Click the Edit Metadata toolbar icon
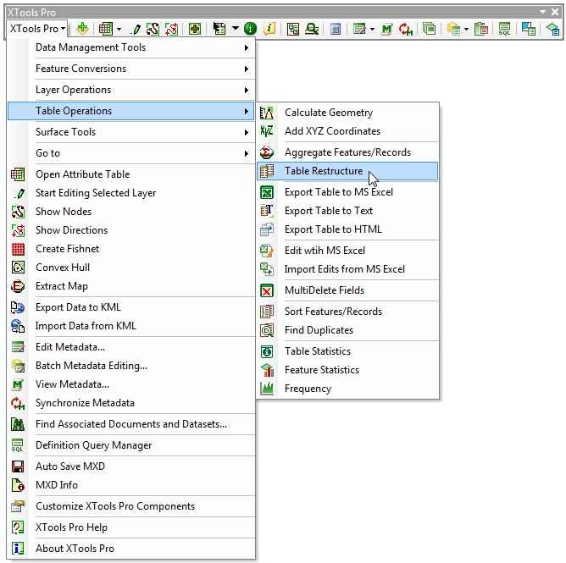 [x=359, y=29]
